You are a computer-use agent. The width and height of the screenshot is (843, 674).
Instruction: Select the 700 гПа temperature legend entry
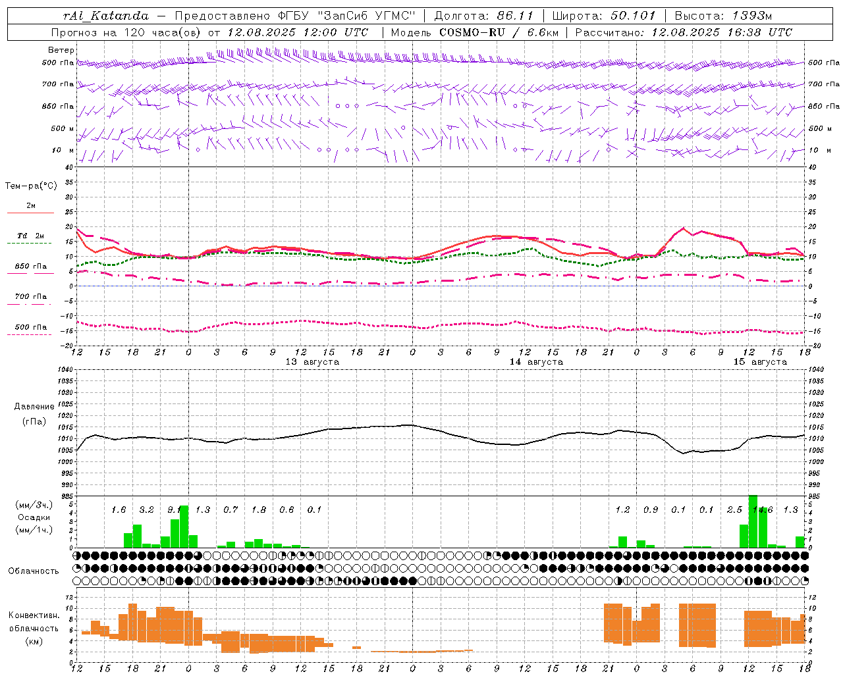31,296
